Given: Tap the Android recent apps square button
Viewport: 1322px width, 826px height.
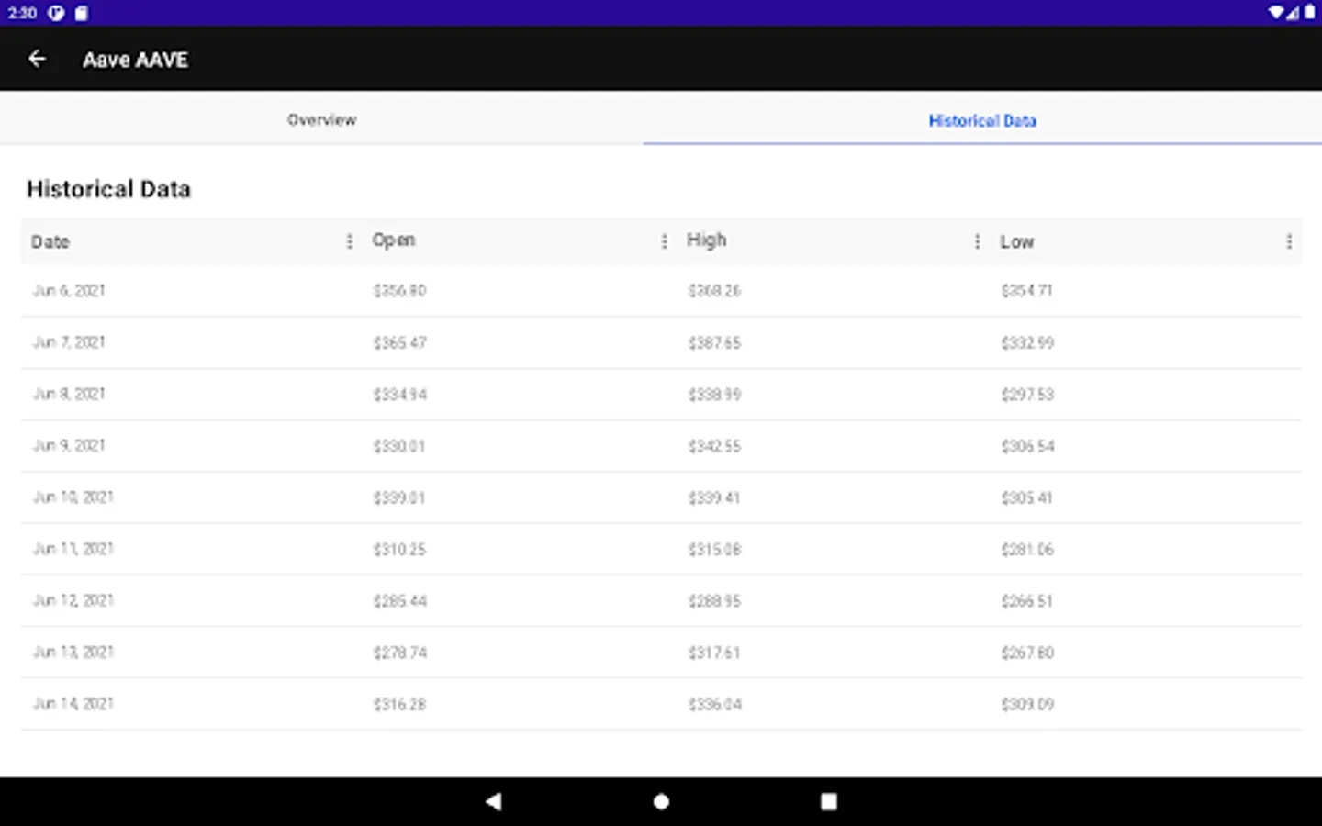Looking at the screenshot, I should click(x=828, y=801).
